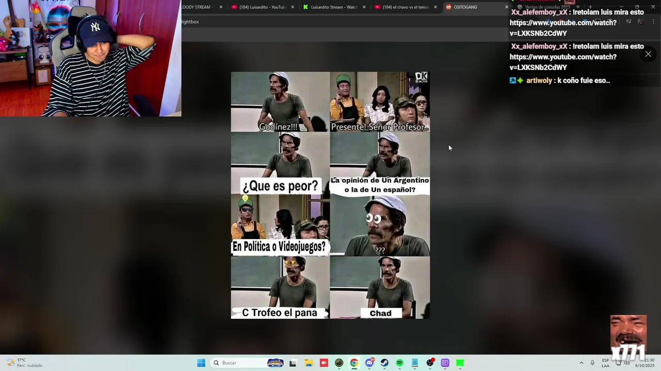Close the el chavo vs el tema tab

tap(435, 7)
